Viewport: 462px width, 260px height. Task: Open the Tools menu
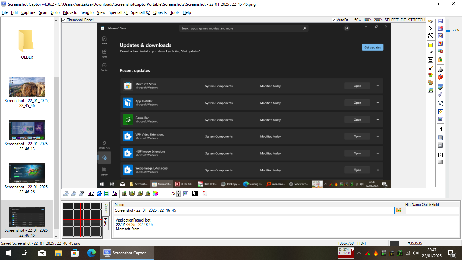[x=175, y=12]
